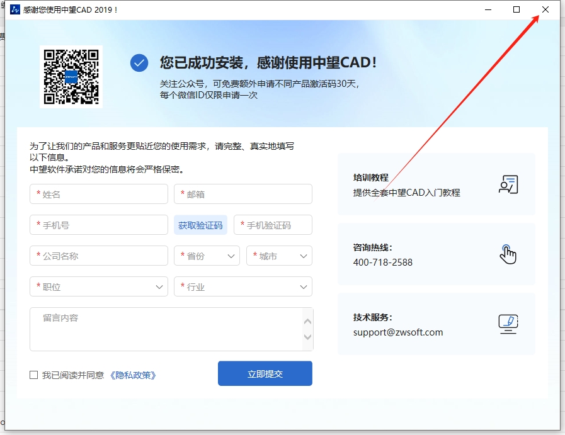The image size is (565, 435).
Task: Maximize the installer window
Action: coord(516,9)
